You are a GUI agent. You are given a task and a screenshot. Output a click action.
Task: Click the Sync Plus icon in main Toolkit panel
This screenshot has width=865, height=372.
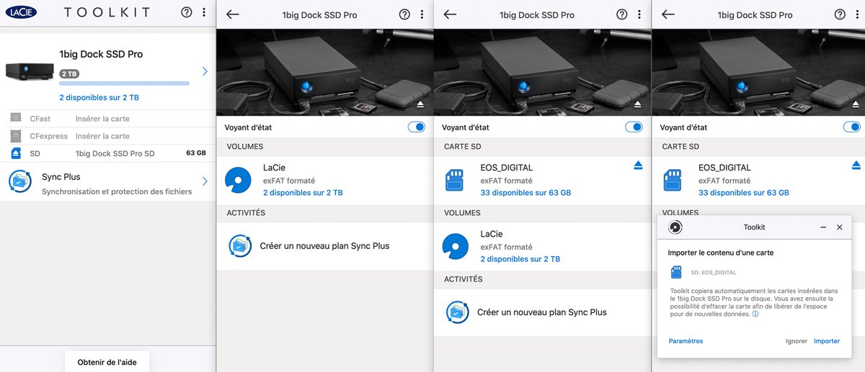tap(20, 181)
